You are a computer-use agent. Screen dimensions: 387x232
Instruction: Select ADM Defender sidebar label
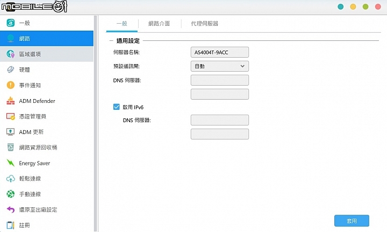point(37,101)
